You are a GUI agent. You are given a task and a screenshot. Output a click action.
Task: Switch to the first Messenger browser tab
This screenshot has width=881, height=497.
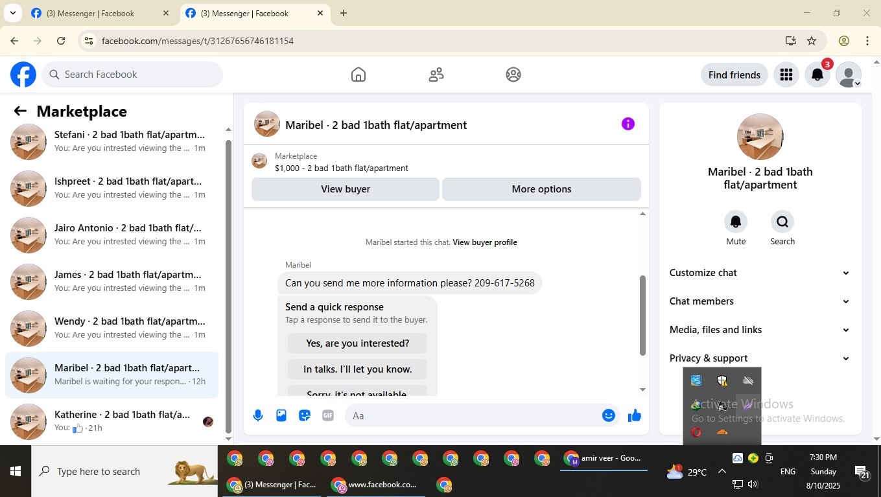pos(100,13)
